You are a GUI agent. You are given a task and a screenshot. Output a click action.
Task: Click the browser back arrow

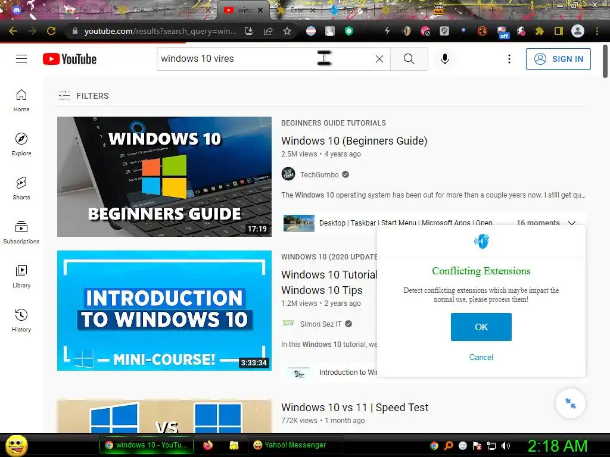13,31
